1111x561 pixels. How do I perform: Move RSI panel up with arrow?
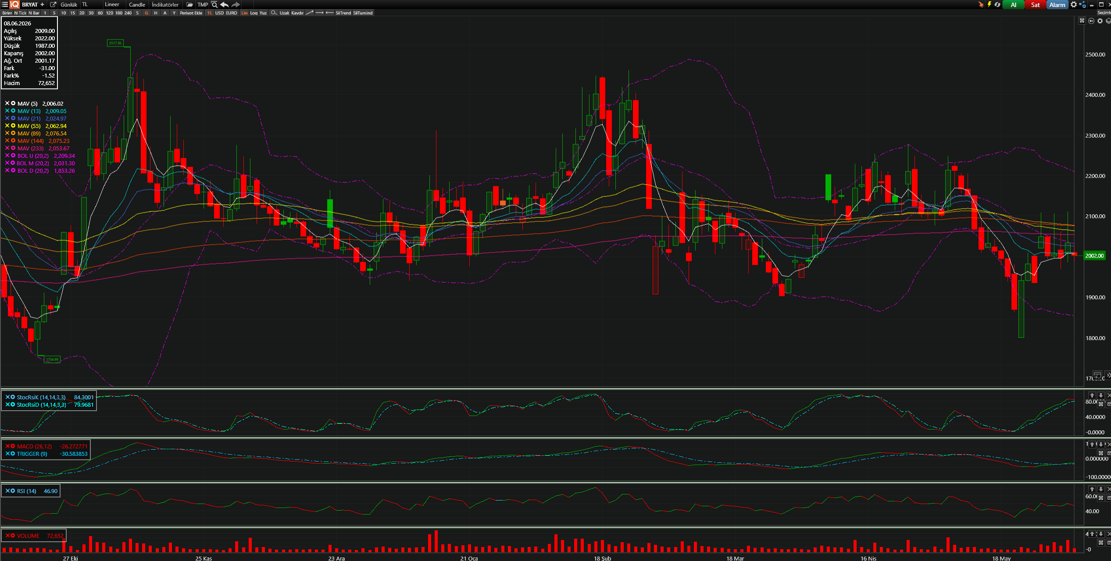pos(1092,489)
